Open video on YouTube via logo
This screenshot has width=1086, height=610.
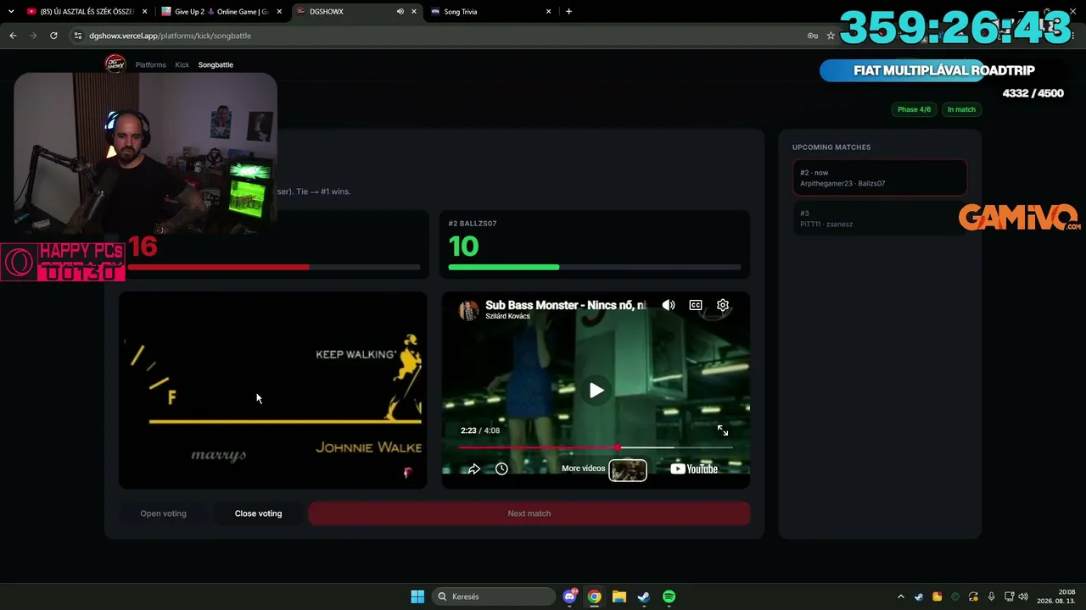coord(694,469)
